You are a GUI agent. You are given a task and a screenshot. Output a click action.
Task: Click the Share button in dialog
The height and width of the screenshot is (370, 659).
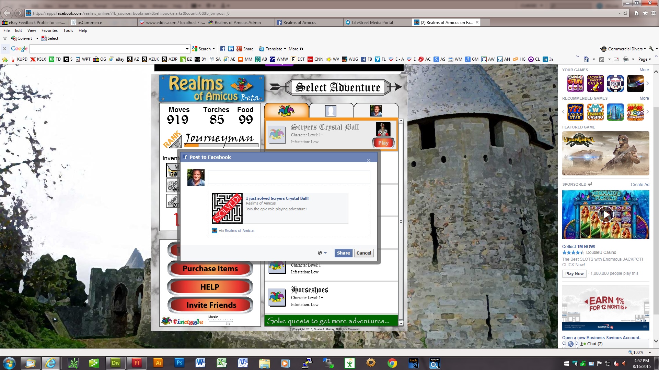343,253
